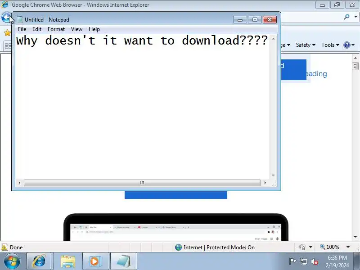Click Notepad horizontal scroll left arrow

pyautogui.click(x=19, y=183)
